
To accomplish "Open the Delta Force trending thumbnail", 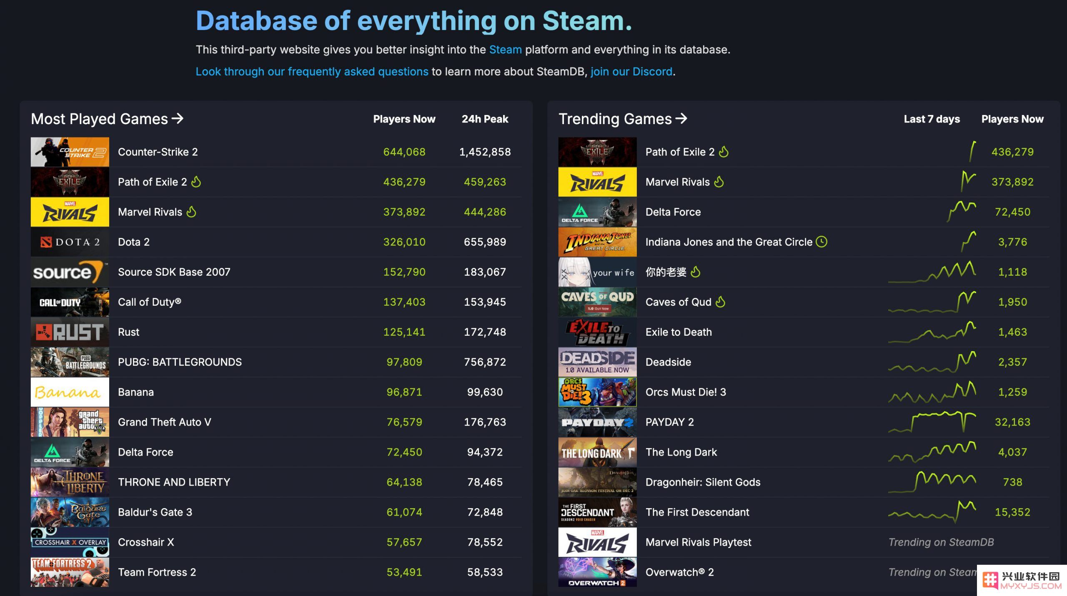I will click(x=598, y=212).
